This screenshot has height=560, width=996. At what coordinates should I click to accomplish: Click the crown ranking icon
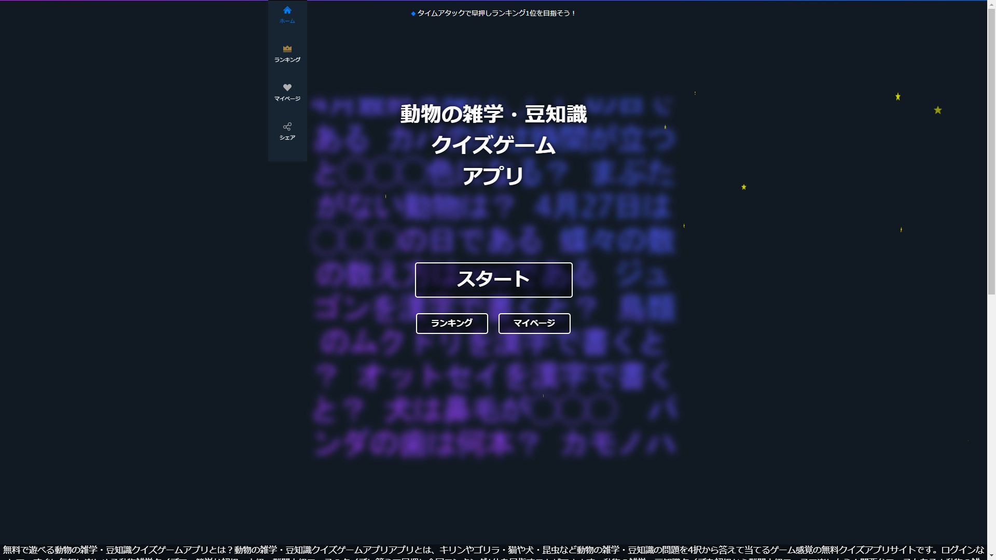[287, 49]
